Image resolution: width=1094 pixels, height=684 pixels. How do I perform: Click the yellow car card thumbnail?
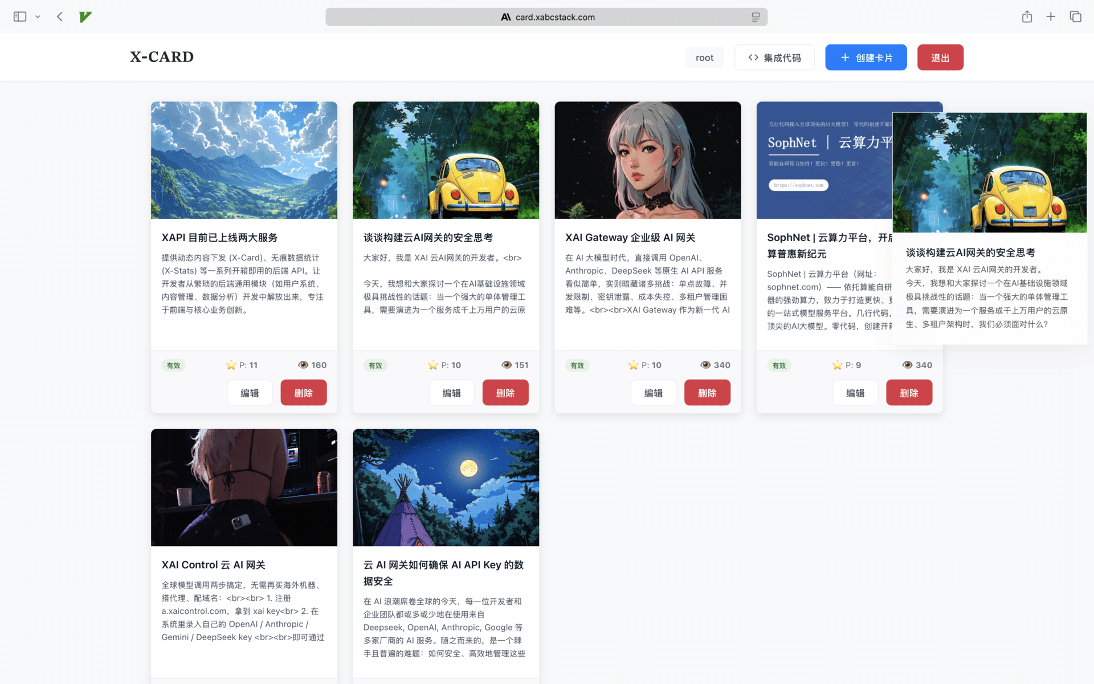click(446, 160)
